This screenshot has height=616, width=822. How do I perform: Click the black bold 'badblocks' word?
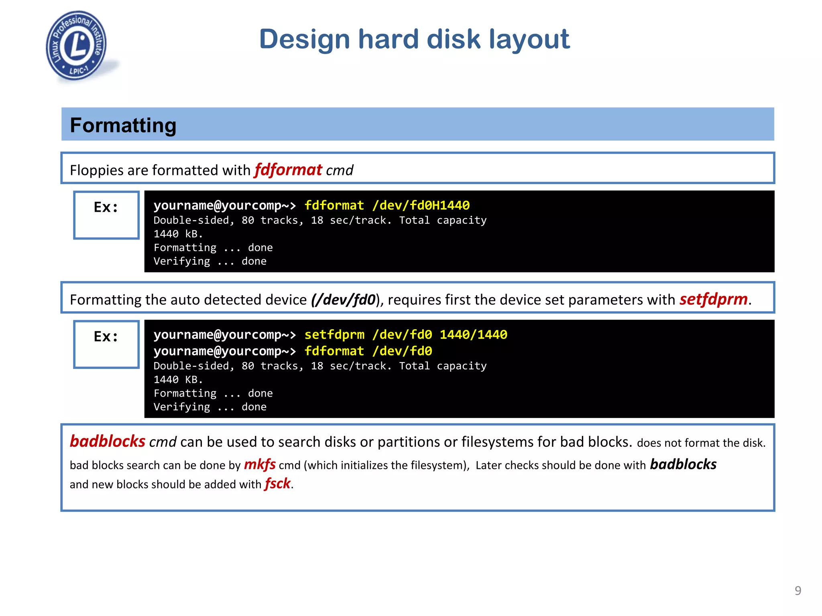click(683, 464)
